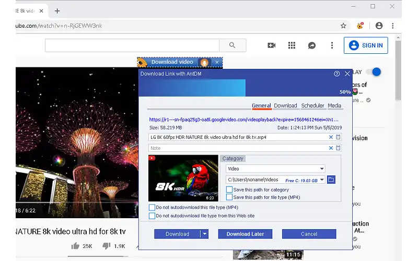418x261 pixels.
Task: Click the verified checkmark beside channel name
Action: tap(368, 100)
